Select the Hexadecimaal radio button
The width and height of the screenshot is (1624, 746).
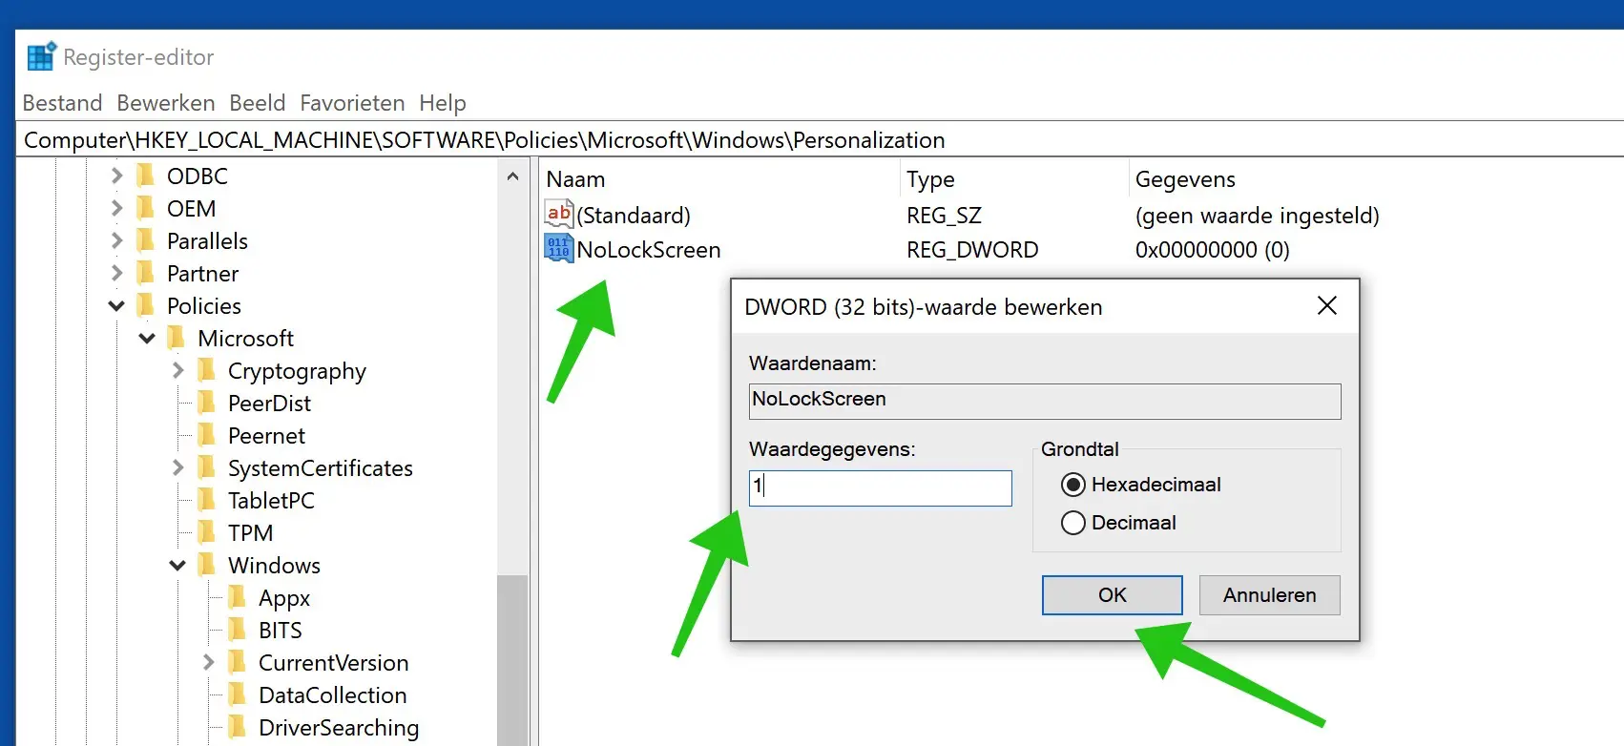coord(1073,485)
